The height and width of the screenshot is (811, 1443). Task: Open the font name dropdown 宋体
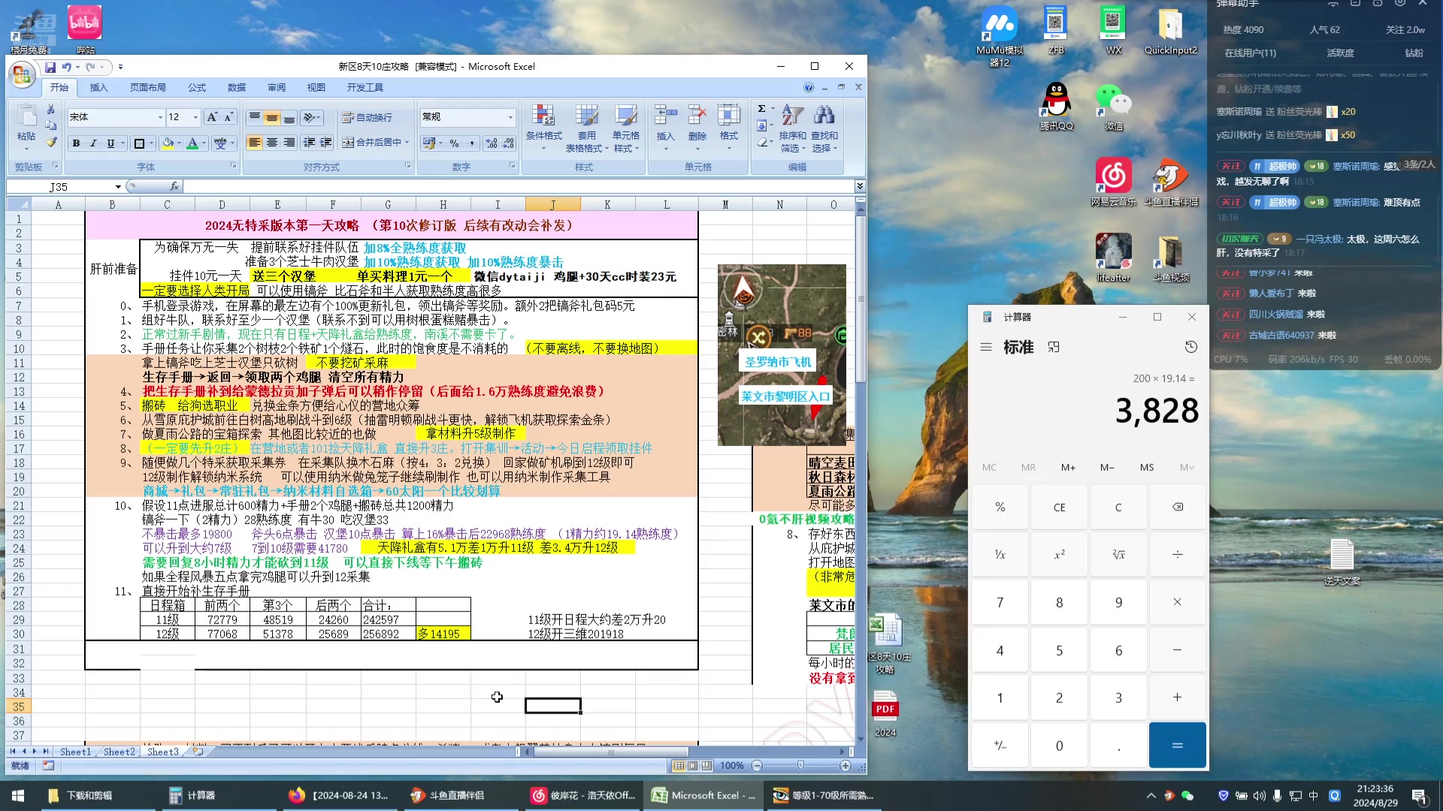(160, 117)
